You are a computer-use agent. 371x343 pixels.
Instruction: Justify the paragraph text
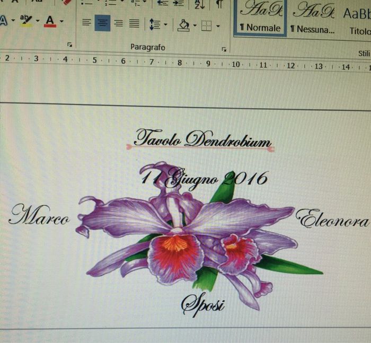(134, 24)
